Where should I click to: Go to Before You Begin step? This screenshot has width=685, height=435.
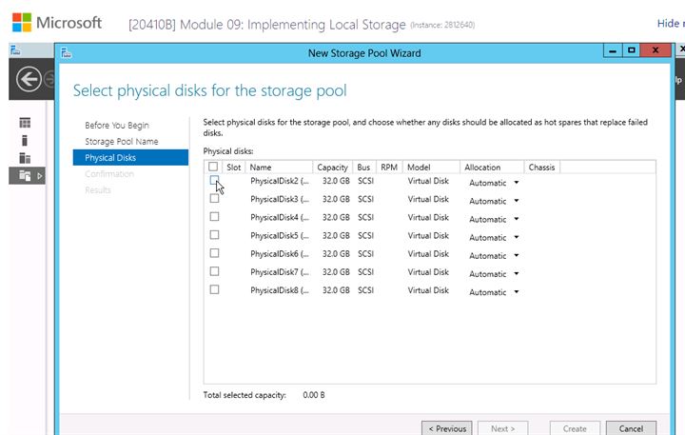(116, 126)
